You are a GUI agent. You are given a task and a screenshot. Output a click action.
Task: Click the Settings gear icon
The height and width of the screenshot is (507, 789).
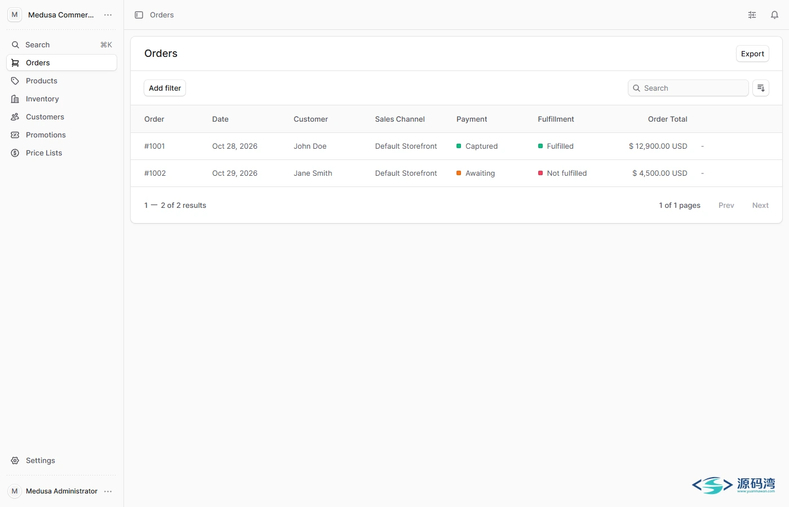[15, 461]
